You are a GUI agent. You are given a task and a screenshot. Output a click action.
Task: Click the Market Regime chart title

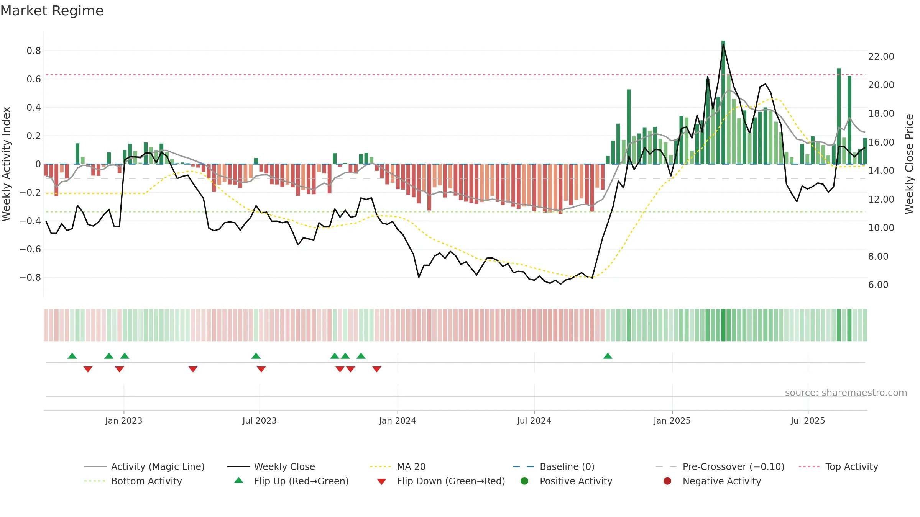[52, 11]
